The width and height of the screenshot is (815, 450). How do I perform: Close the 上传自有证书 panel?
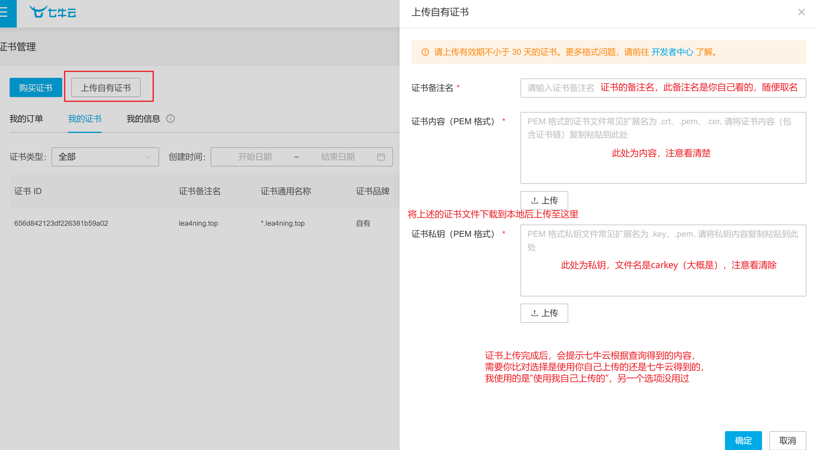click(x=801, y=12)
